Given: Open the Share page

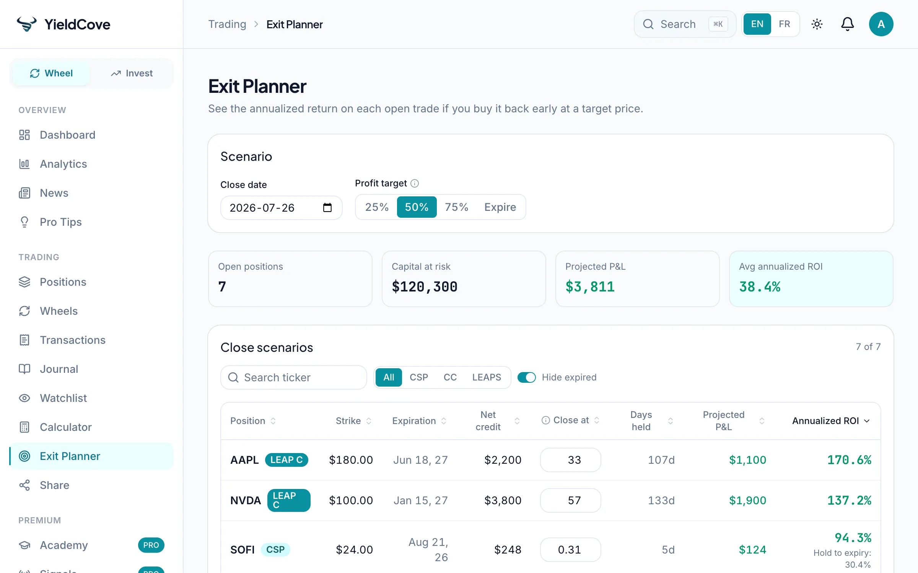Looking at the screenshot, I should pyautogui.click(x=91, y=485).
